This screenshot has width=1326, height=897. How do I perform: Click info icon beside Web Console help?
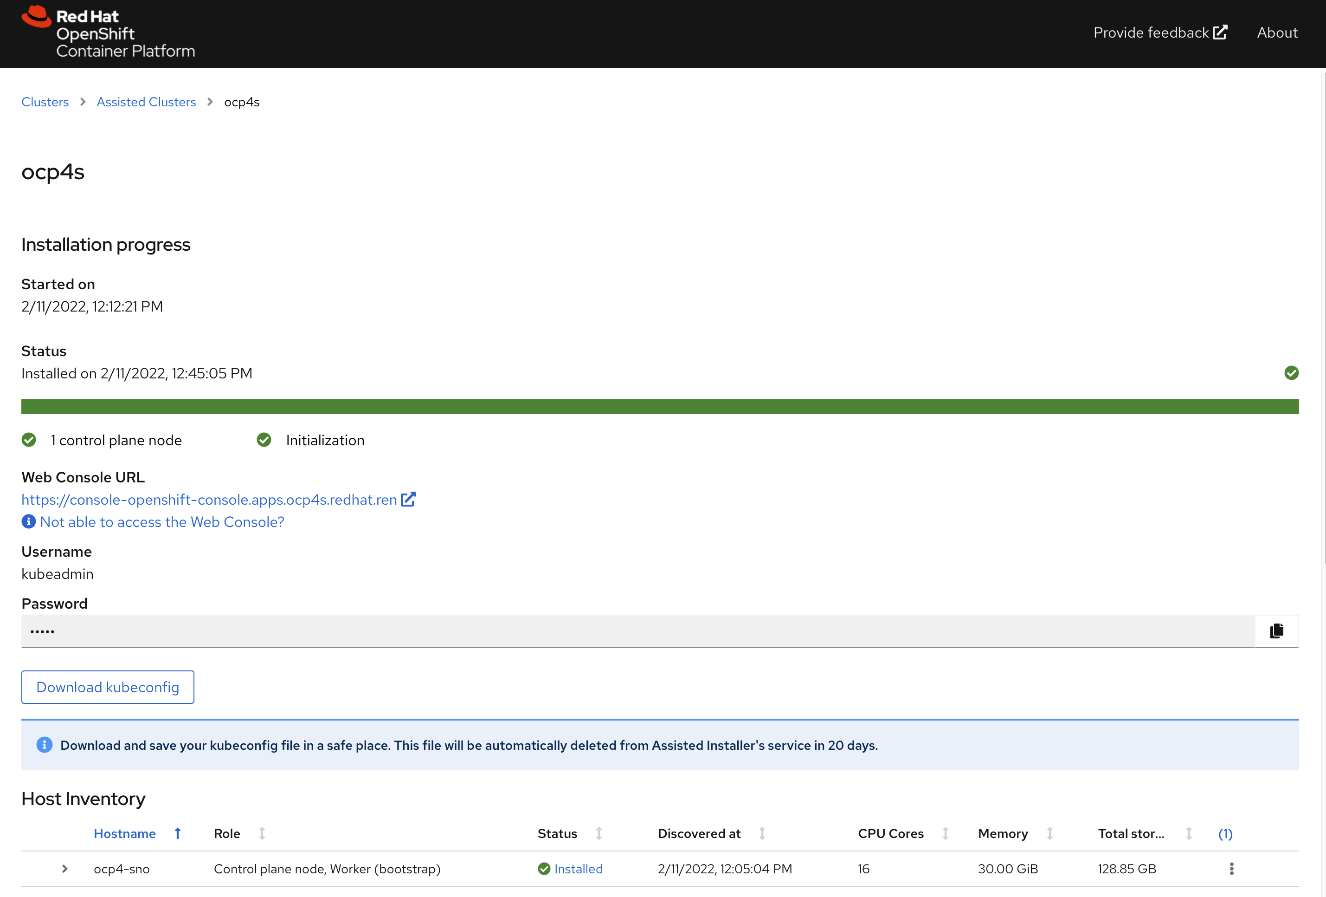[x=28, y=521]
